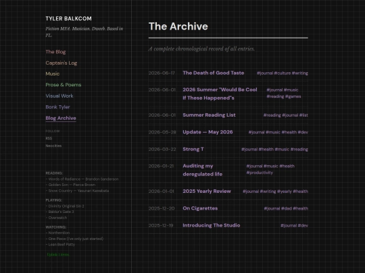Visit the Visual Work section
Screen dimensions: 365x273
(x=59, y=96)
